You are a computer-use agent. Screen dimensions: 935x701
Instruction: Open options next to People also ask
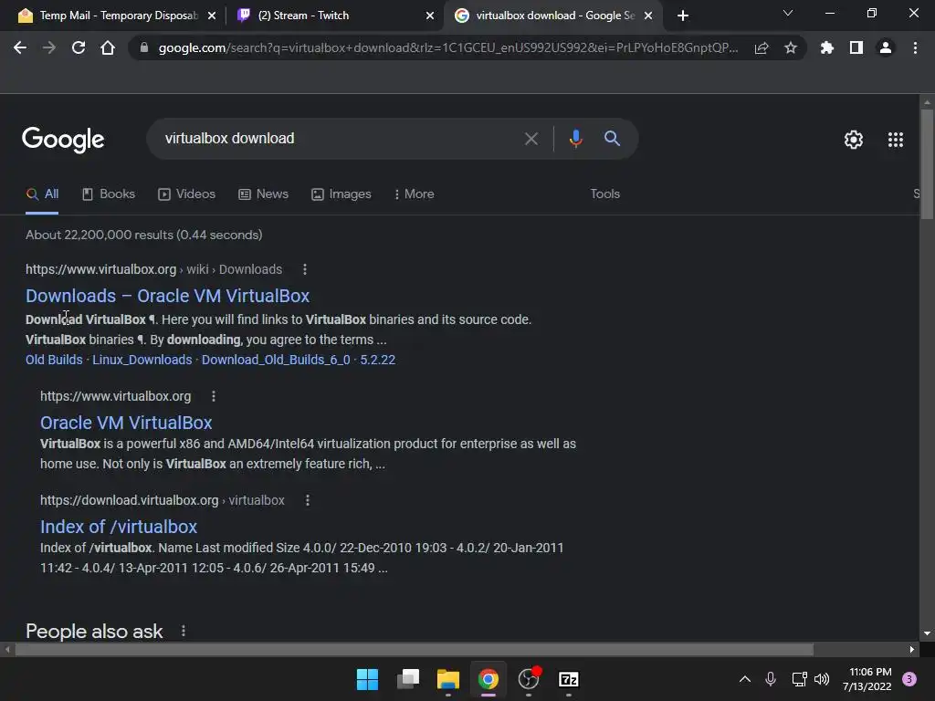pos(184,631)
